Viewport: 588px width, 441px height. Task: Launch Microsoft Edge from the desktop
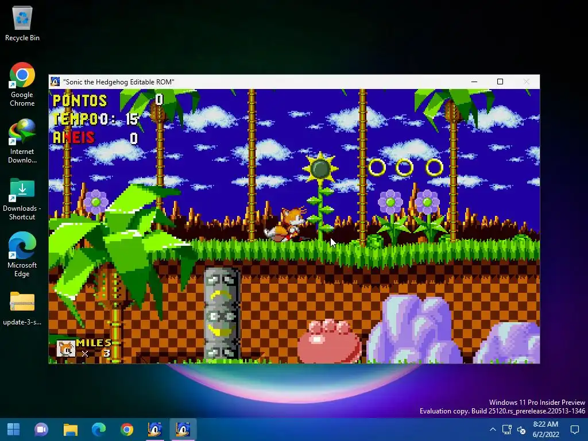[x=22, y=254]
